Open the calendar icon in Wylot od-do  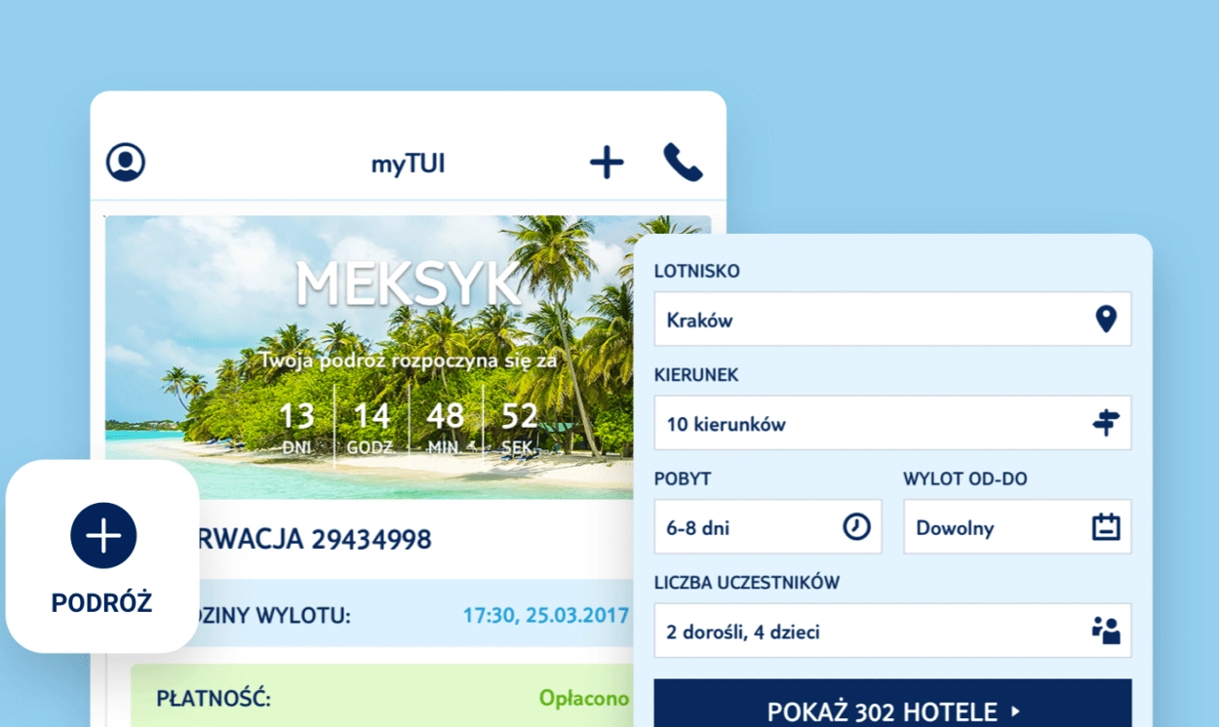point(1105,527)
